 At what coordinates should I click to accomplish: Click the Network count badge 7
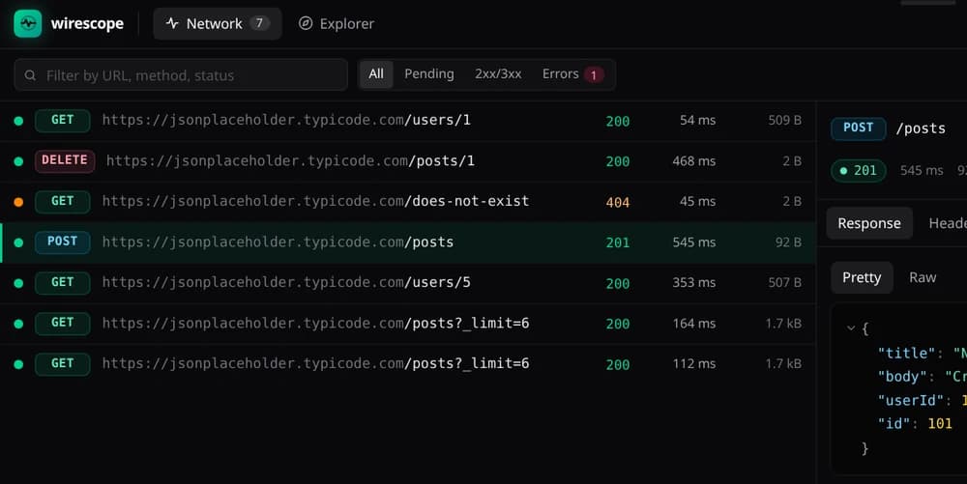point(259,23)
